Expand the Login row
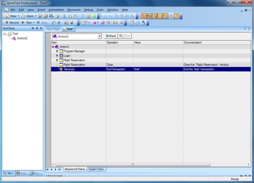Image resolution: width=254 pixels, height=183 pixels. click(57, 56)
